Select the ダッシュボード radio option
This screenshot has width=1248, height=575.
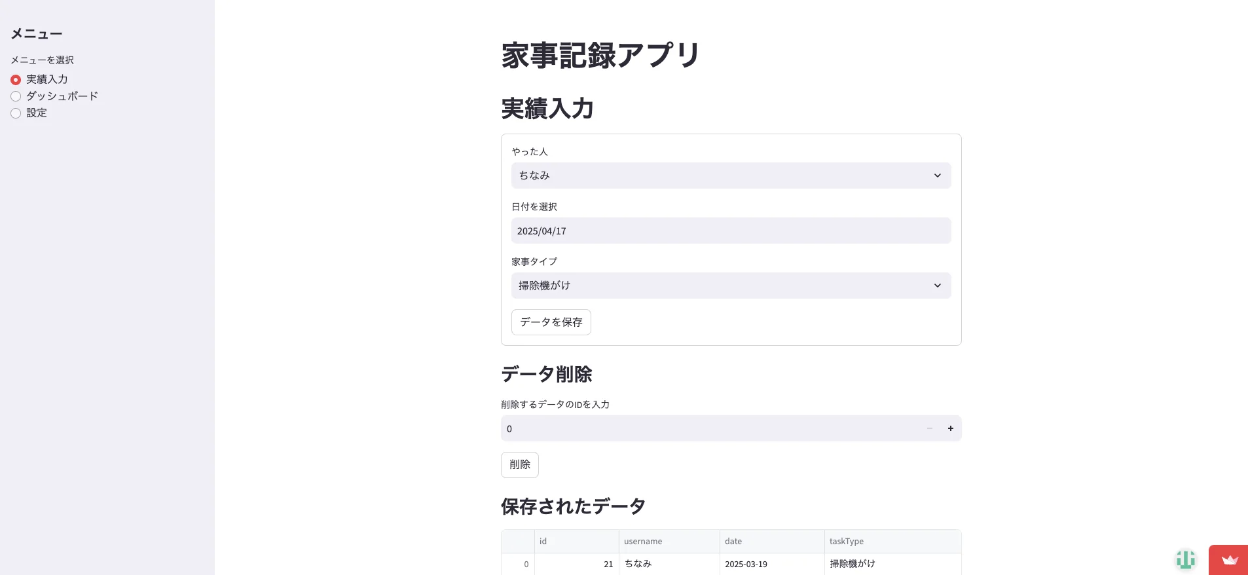(16, 96)
